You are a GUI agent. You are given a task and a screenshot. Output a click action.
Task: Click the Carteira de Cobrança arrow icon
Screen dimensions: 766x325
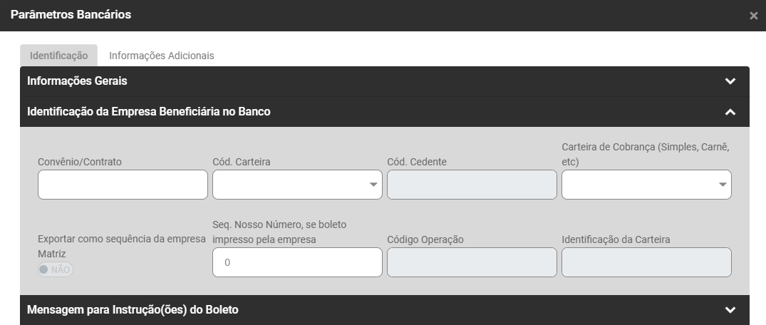coord(723,185)
